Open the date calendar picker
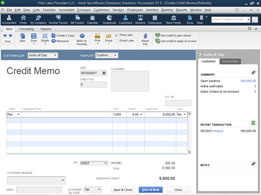The image size is (261, 195). coord(104,73)
